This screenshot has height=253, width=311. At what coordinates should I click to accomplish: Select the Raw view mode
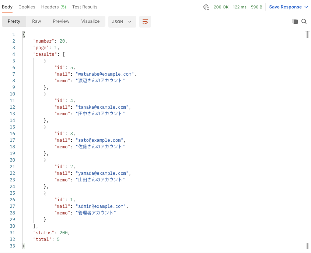pyautogui.click(x=36, y=21)
